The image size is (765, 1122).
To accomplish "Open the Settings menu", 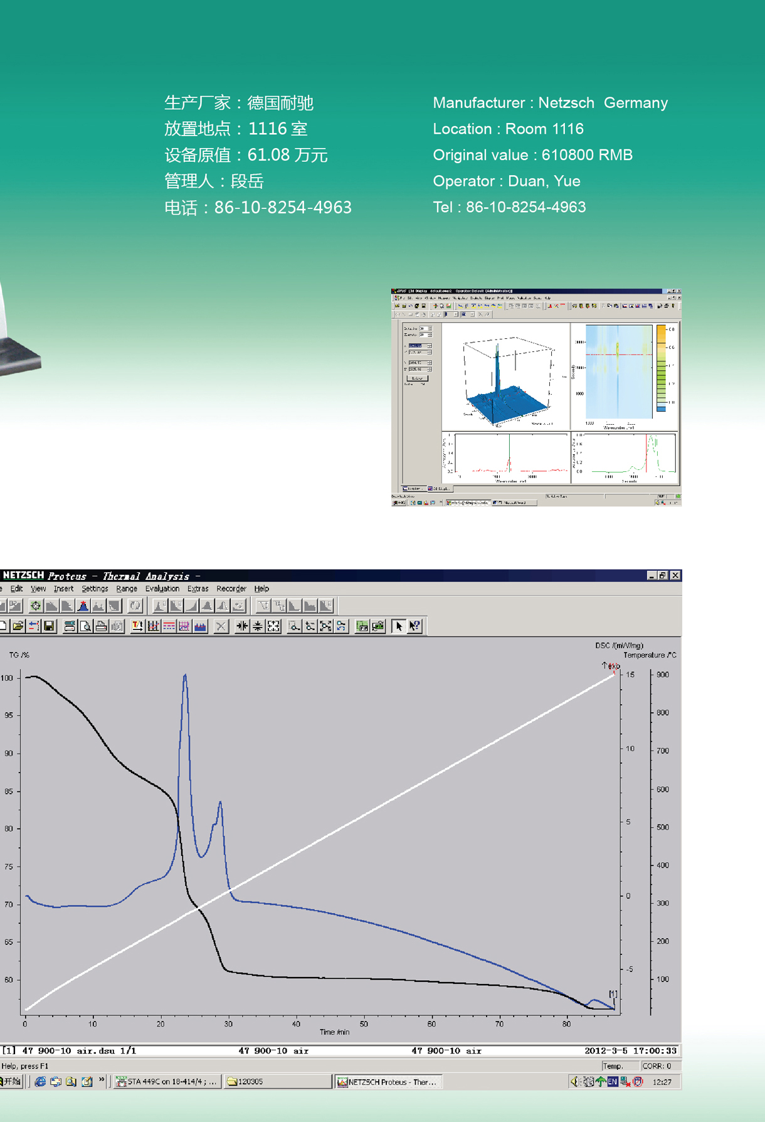I will (95, 589).
